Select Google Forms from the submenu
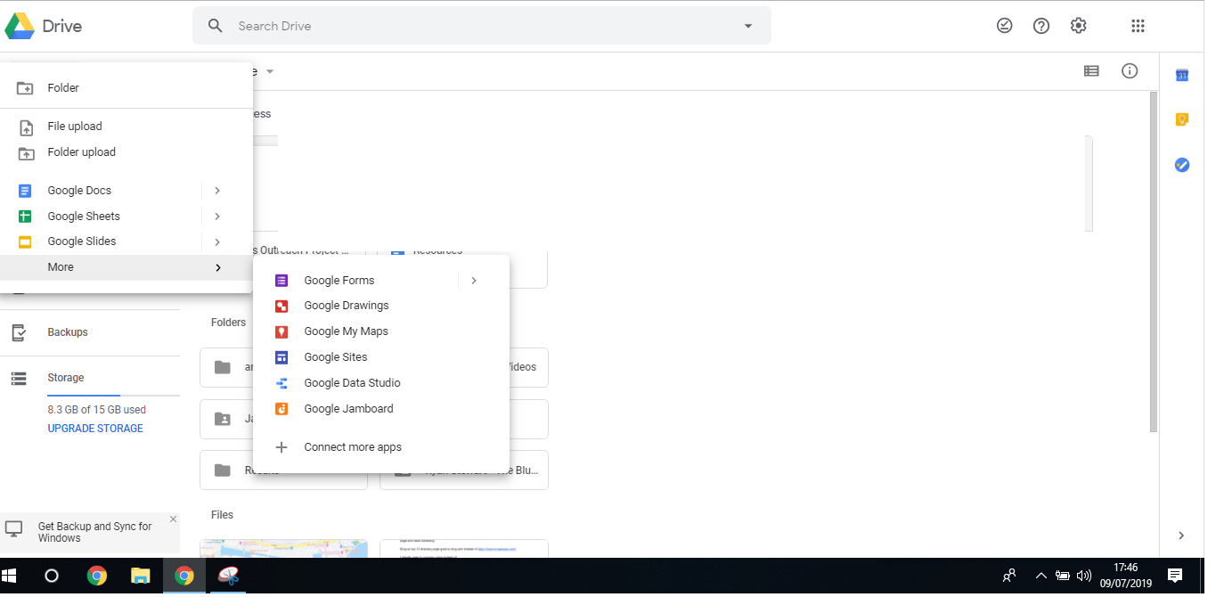Image resolution: width=1216 pixels, height=597 pixels. click(355, 281)
